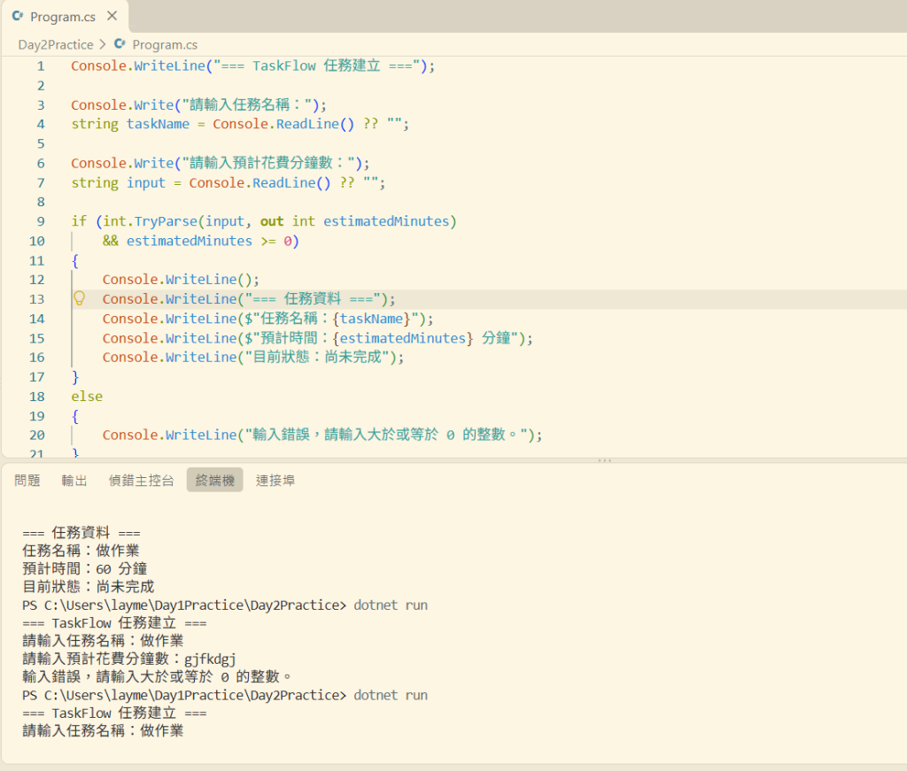Click the panel resize sash handle dots
The width and height of the screenshot is (907, 771).
604,460
